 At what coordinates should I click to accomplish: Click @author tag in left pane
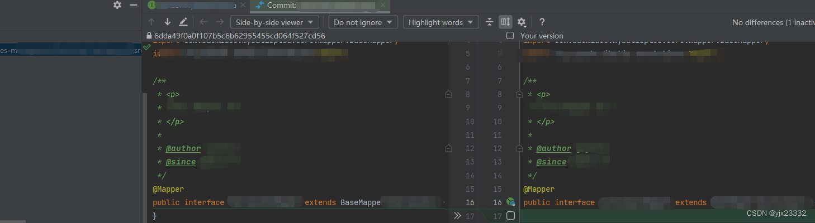183,148
